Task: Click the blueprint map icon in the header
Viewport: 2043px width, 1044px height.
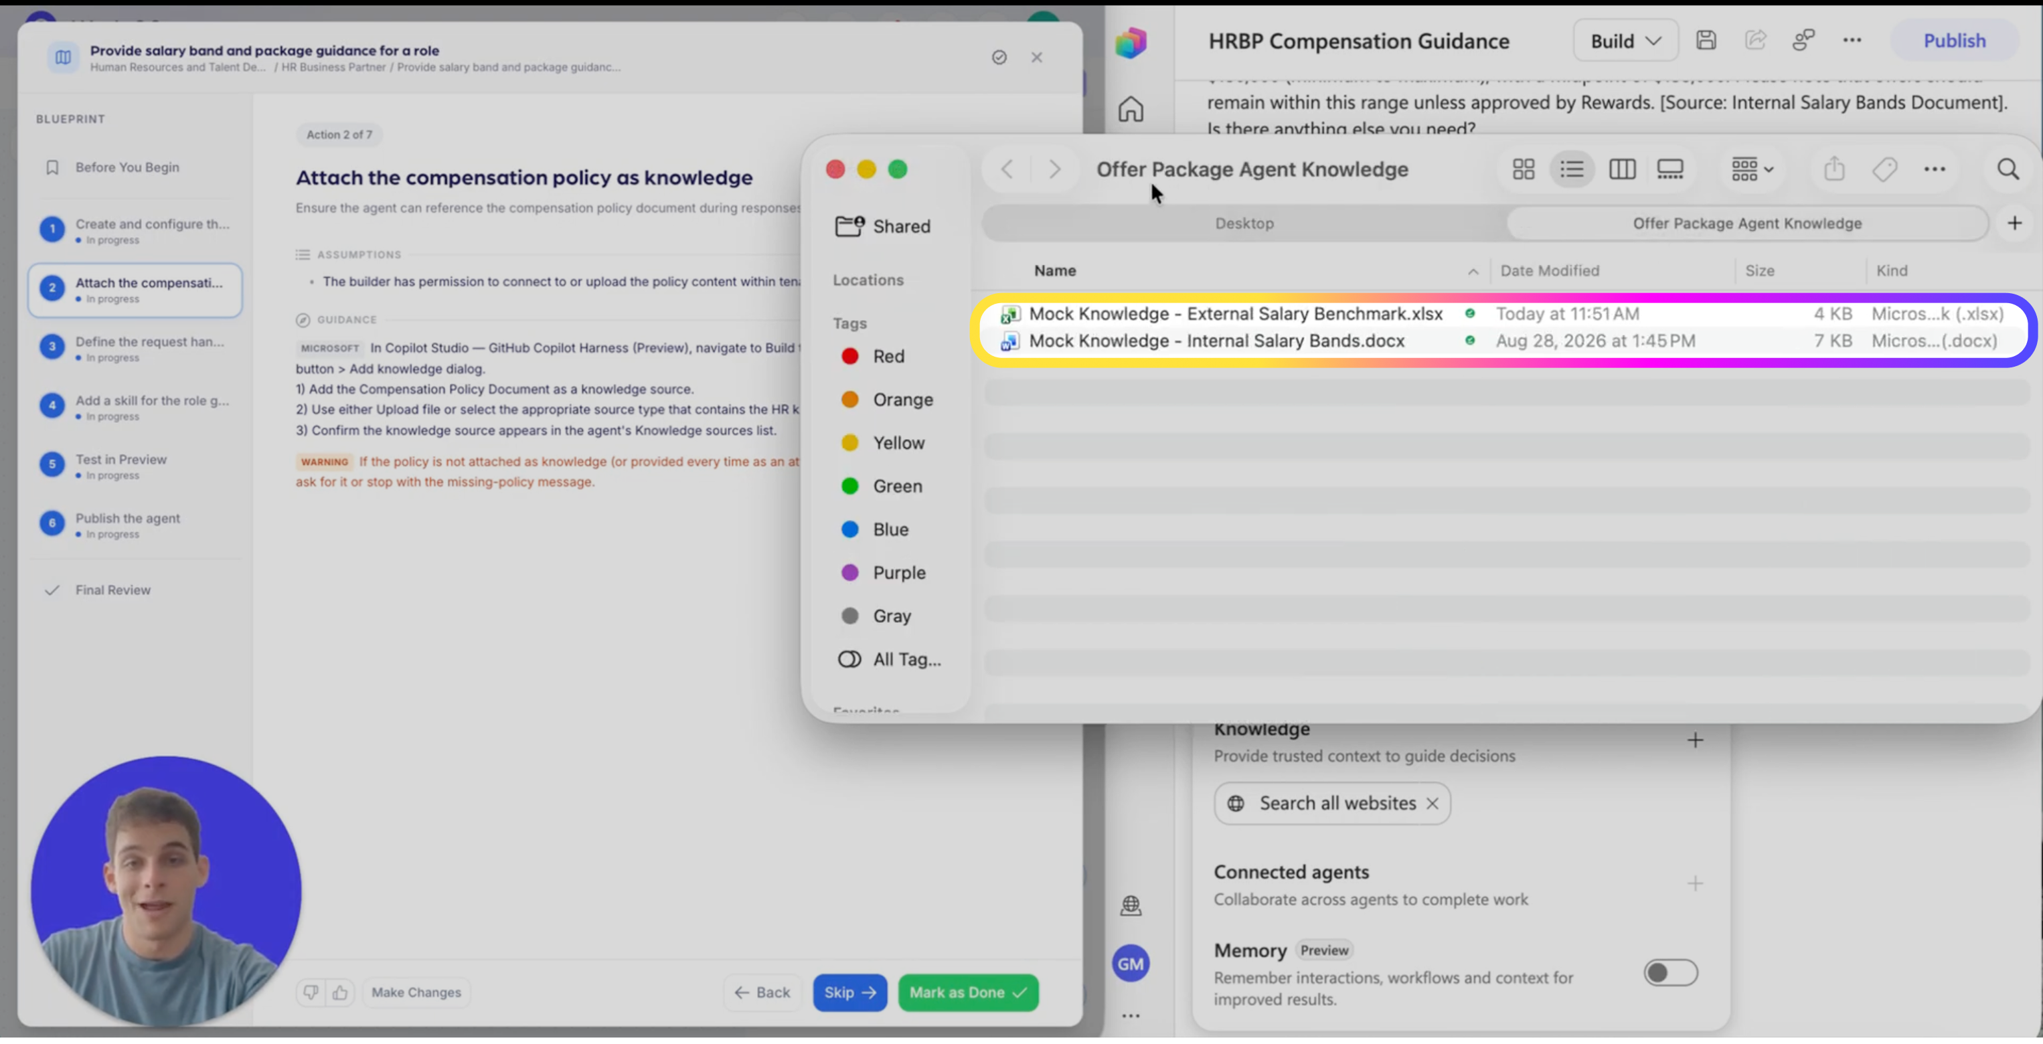Action: tap(63, 57)
